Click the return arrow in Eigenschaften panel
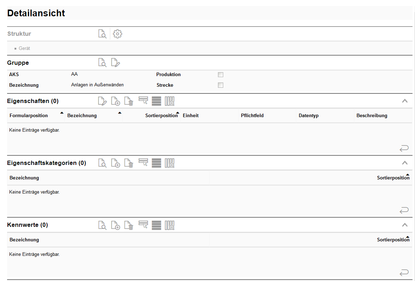This screenshot has width=415, height=281. point(404,149)
